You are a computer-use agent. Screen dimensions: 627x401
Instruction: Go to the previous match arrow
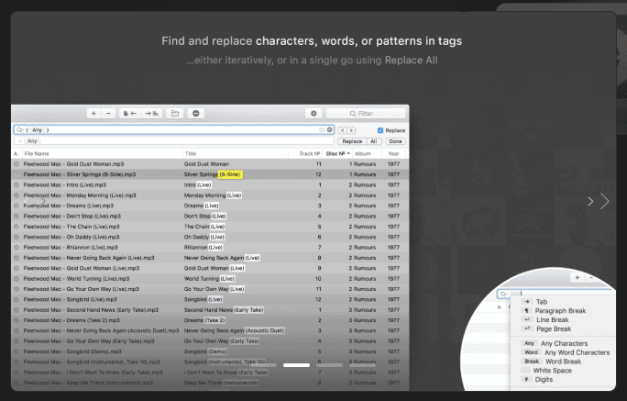pos(342,130)
